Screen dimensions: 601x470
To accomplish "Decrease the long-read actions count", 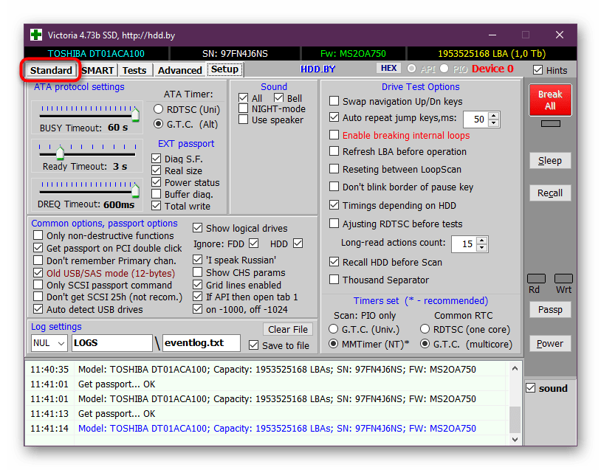I will (482, 248).
